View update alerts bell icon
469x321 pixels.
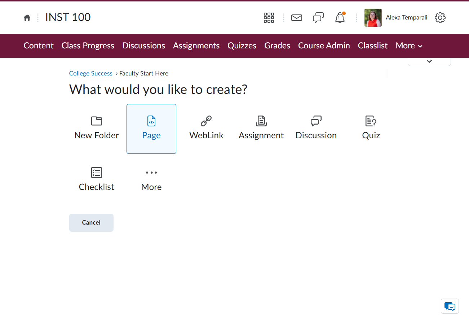pyautogui.click(x=340, y=18)
